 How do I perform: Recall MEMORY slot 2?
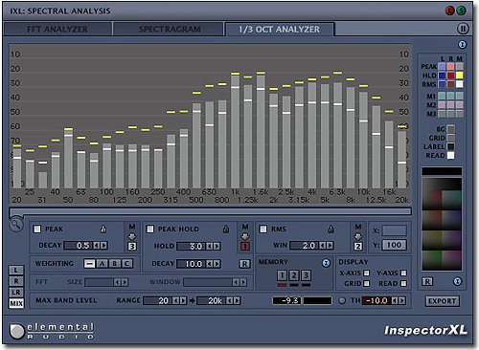click(294, 275)
